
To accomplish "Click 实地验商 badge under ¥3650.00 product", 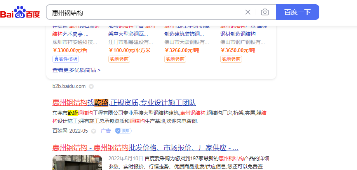I will (x=231, y=59).
